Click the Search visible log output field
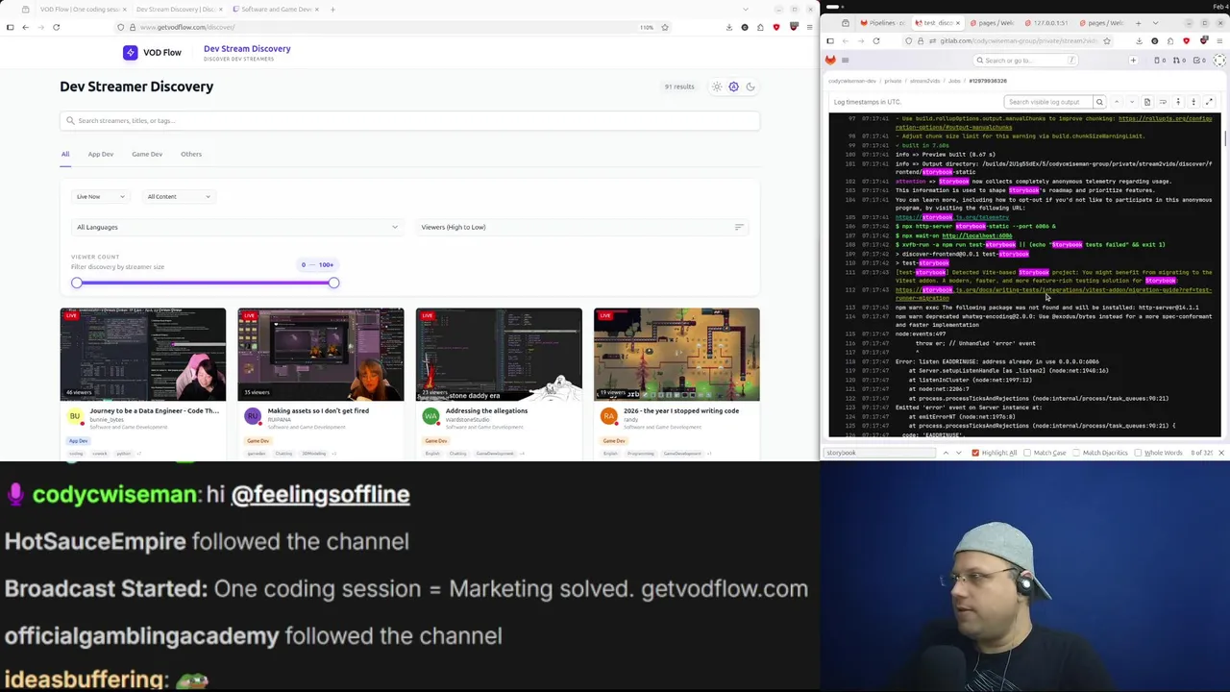This screenshot has height=692, width=1230. (x=1048, y=102)
